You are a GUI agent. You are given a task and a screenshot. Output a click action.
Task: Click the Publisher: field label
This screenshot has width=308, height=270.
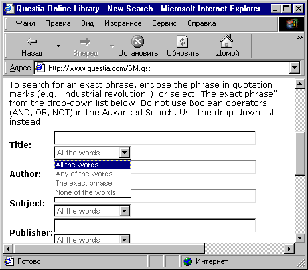point(31,233)
